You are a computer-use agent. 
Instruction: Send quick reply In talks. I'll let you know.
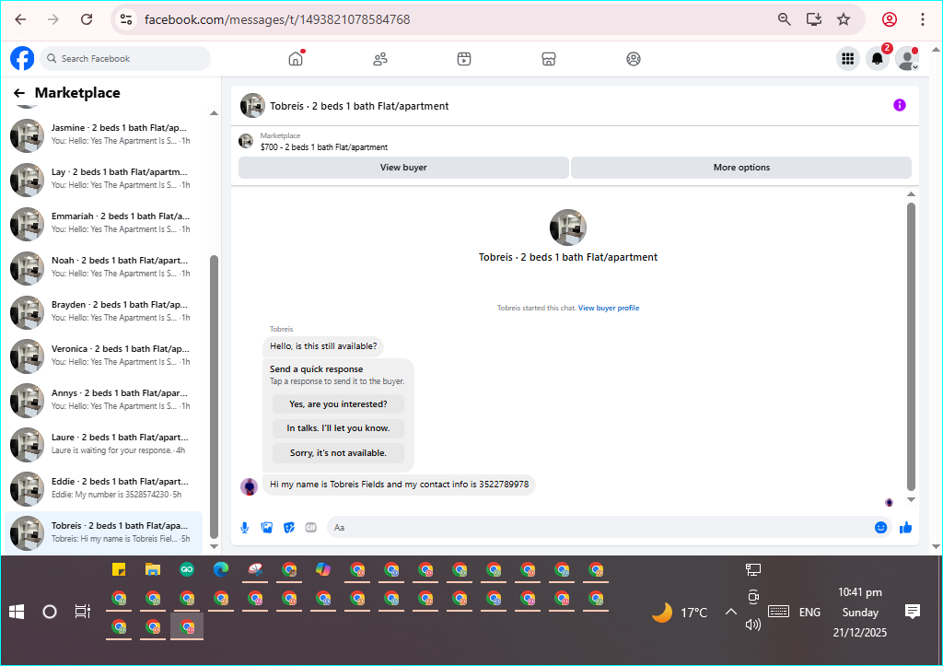tap(338, 428)
